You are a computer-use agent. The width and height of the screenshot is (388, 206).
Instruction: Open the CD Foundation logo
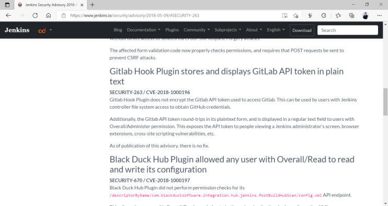(x=42, y=30)
